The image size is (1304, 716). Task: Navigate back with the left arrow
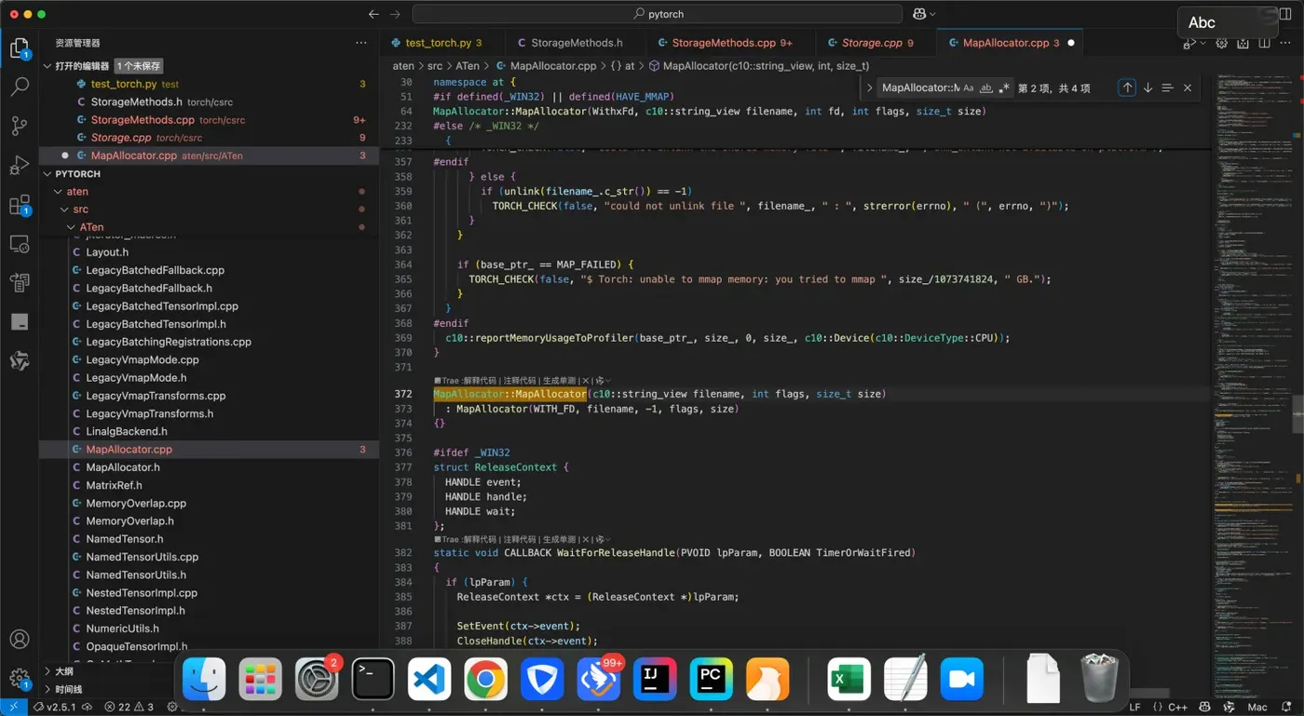tap(374, 14)
